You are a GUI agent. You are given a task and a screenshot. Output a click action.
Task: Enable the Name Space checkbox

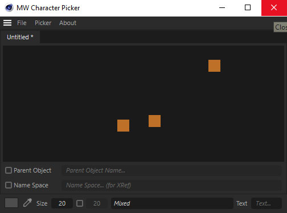[x=9, y=185]
